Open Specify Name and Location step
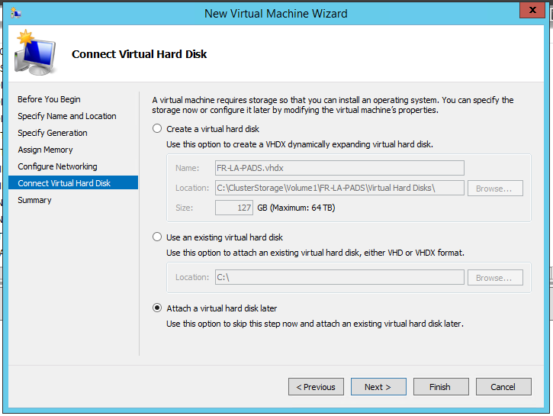 tap(67, 116)
